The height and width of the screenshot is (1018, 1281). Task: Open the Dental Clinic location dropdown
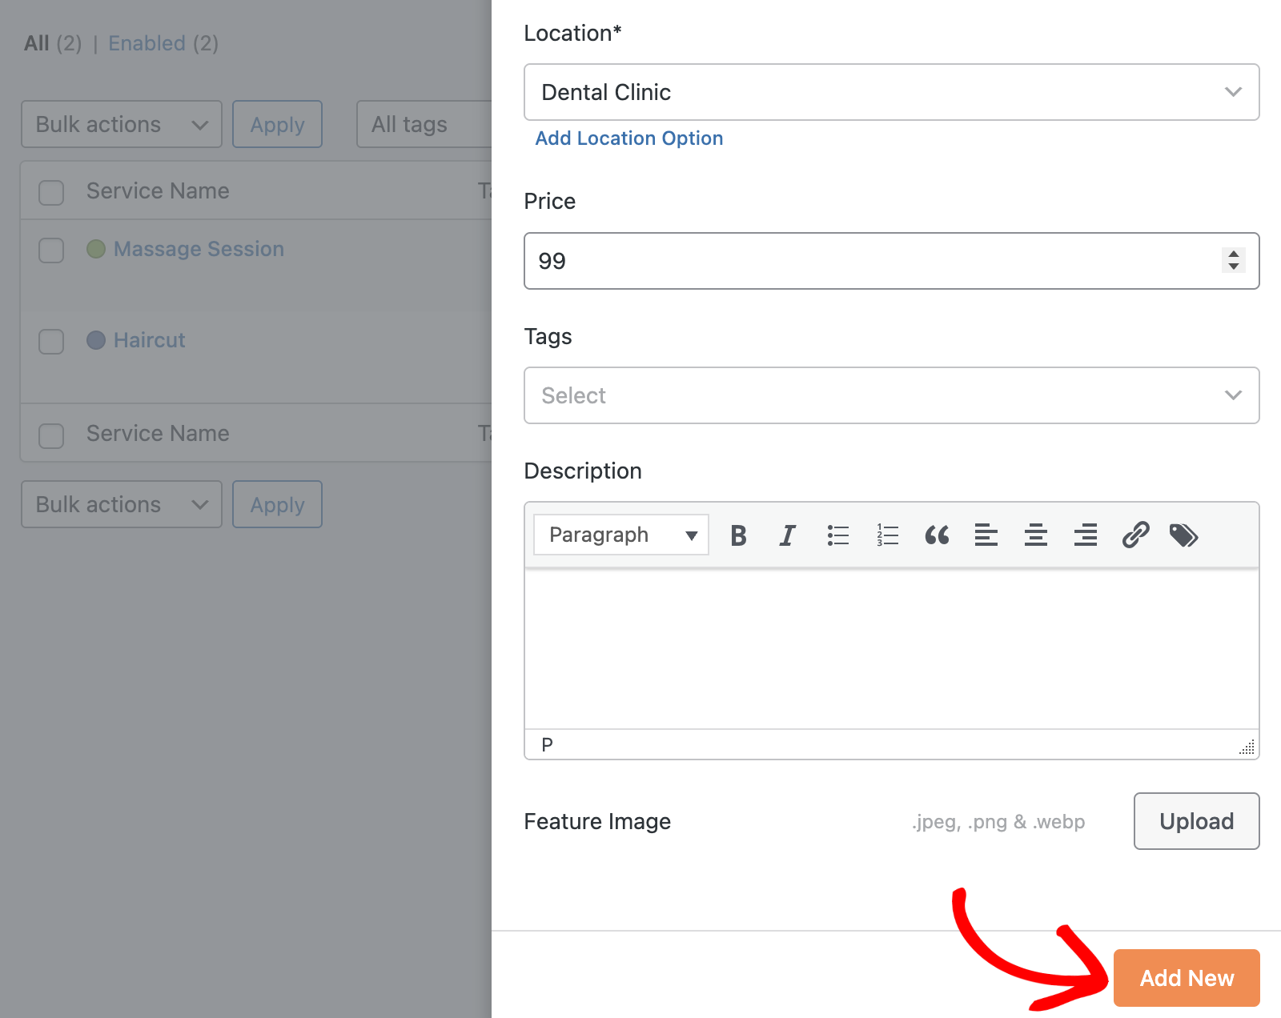(891, 92)
